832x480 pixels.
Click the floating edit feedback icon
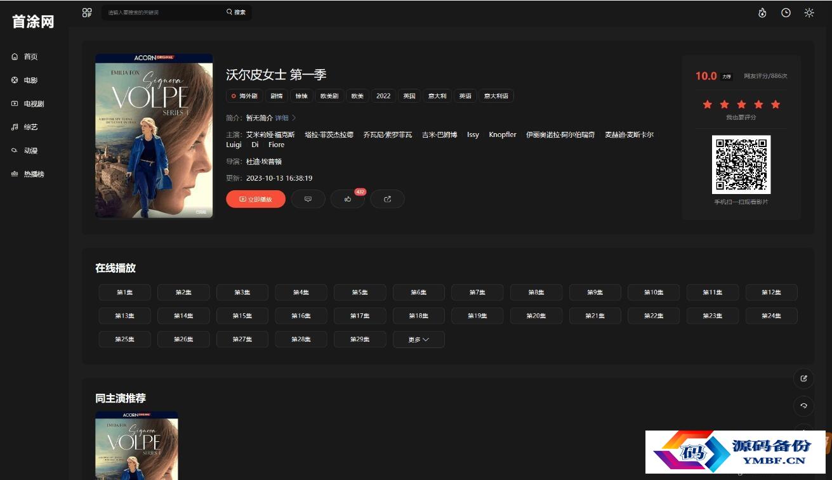point(804,379)
